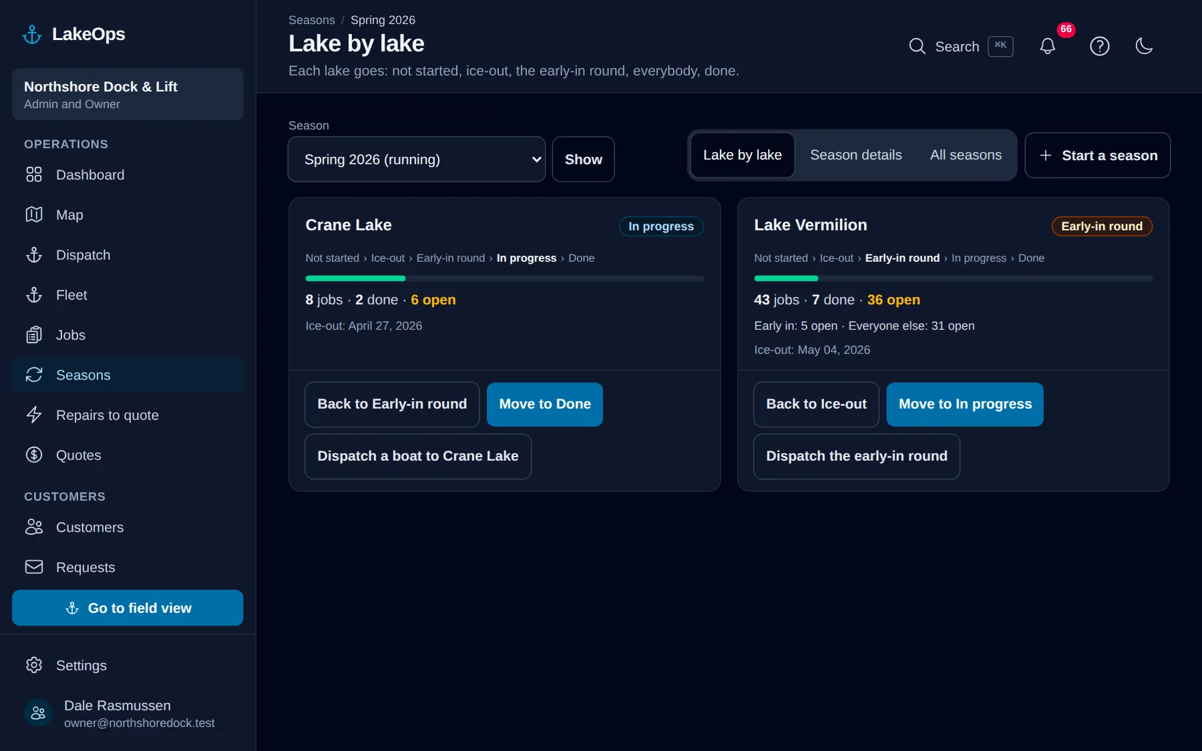Click Lake Vermilion progress bar
This screenshot has height=751, width=1202.
point(954,278)
